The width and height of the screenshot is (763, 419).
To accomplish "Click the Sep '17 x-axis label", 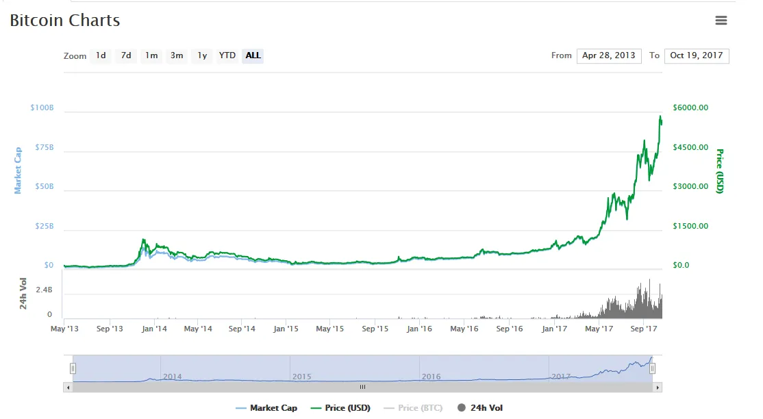I will (x=643, y=329).
